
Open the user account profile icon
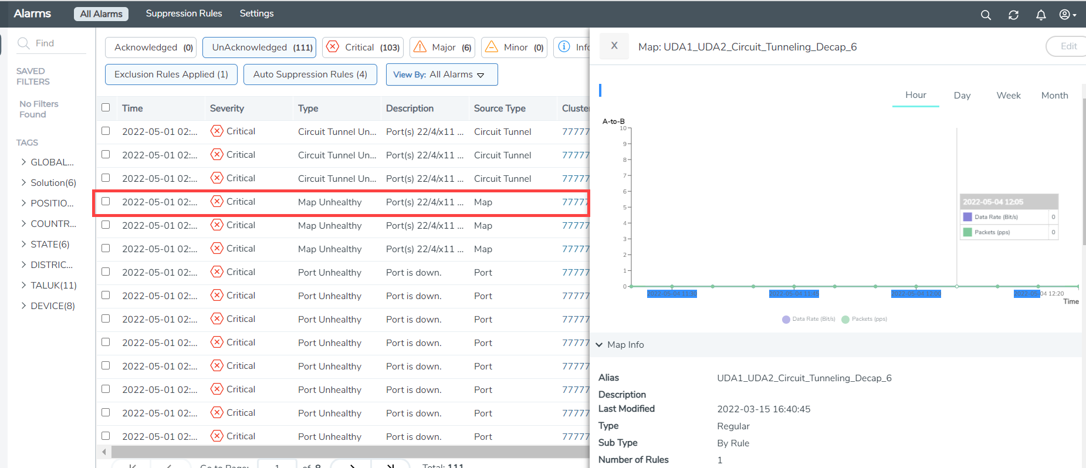pyautogui.click(x=1065, y=15)
